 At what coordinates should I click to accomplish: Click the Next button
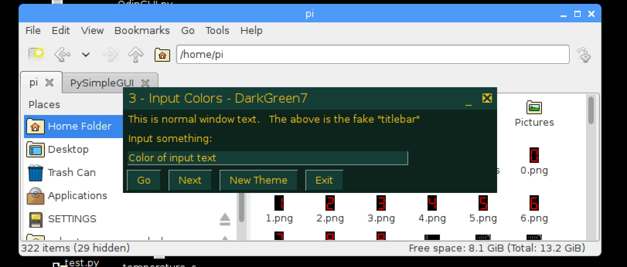pyautogui.click(x=190, y=180)
